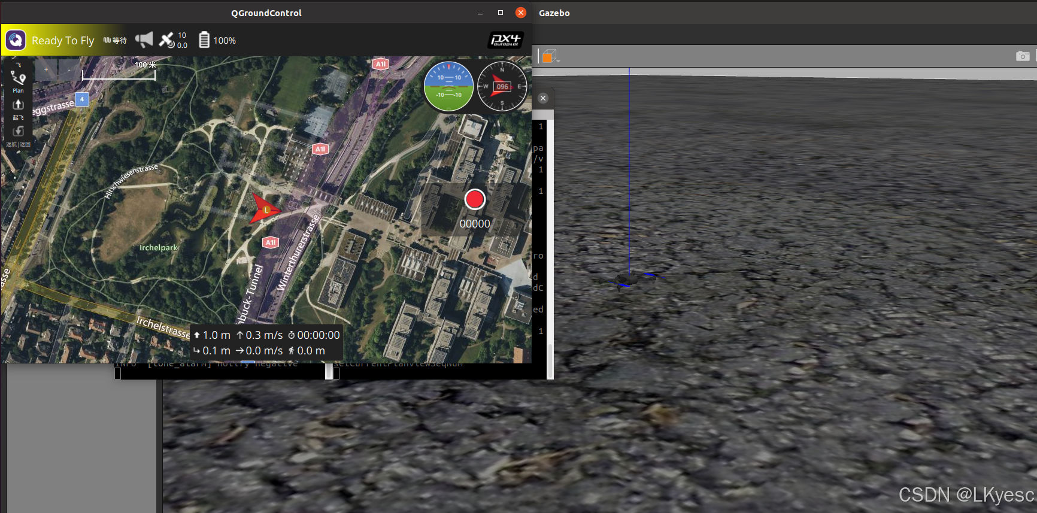Minimize the QGroundControl window
The height and width of the screenshot is (513, 1037).
480,13
